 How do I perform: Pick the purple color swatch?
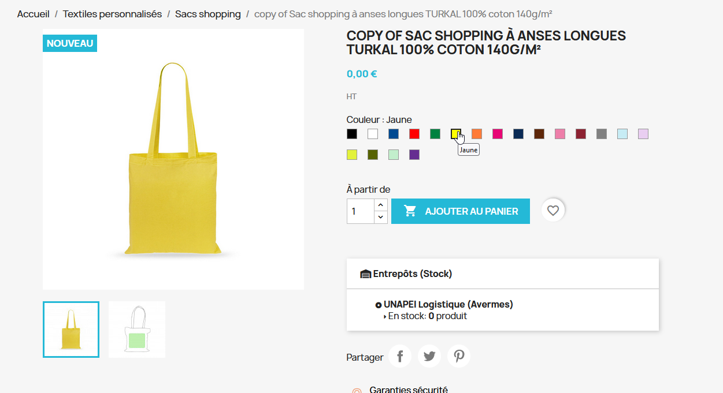414,155
